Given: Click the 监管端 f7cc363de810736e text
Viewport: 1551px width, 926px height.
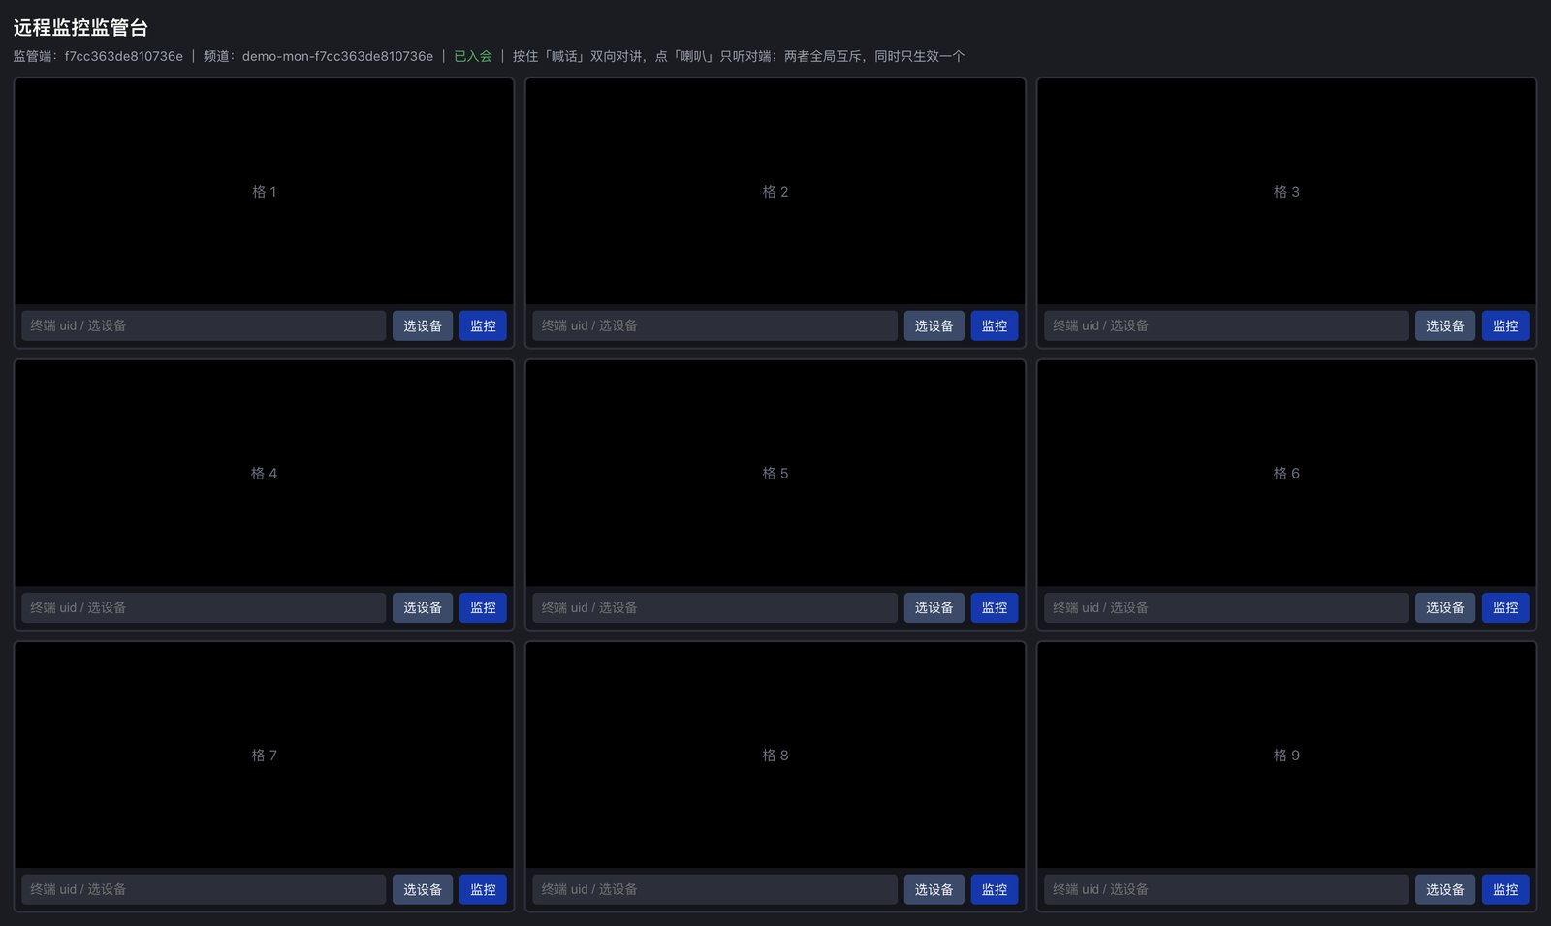Looking at the screenshot, I should (x=98, y=56).
